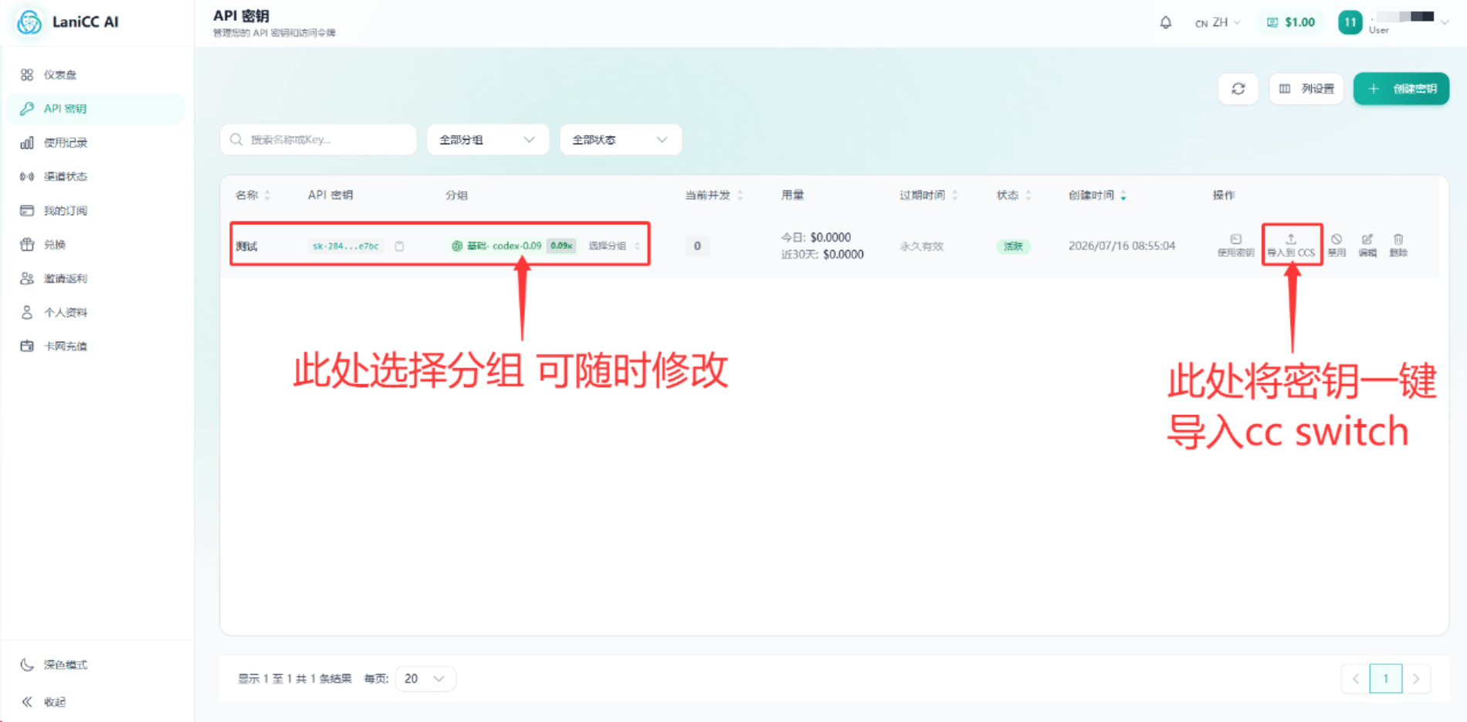The image size is (1467, 722).
Task: Click the 邀请返利 people icon in sidebar
Action: (27, 278)
